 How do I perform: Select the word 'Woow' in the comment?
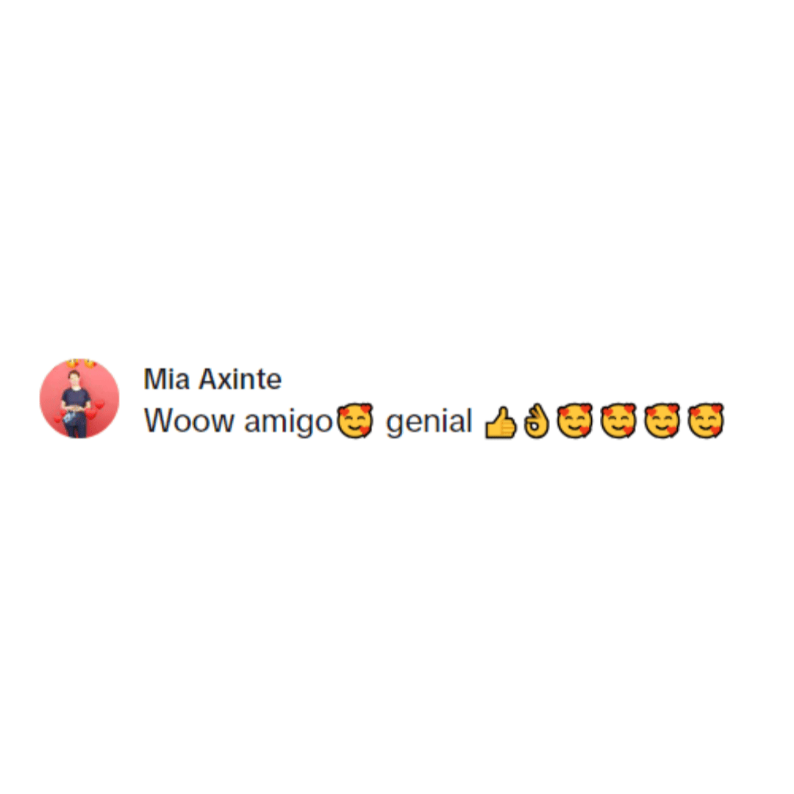(x=190, y=421)
